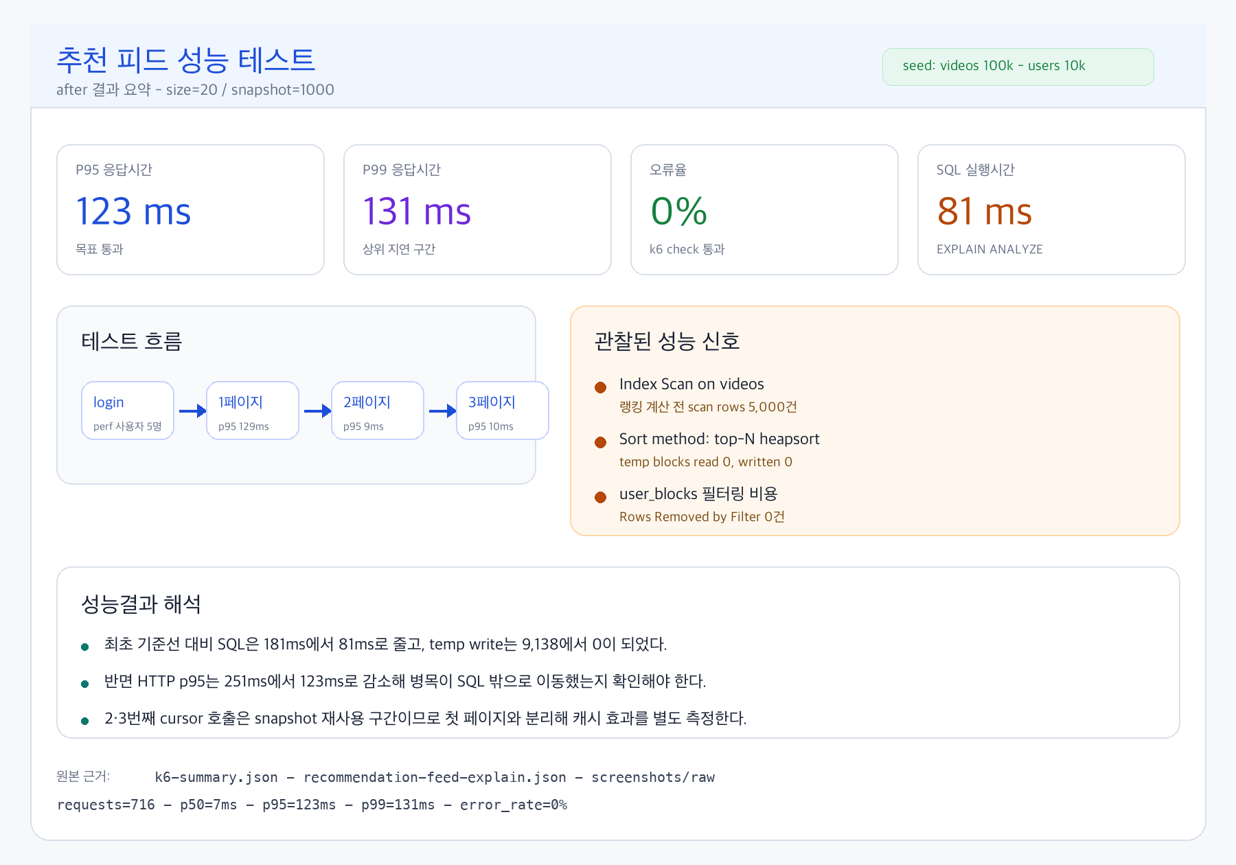Open the recommendation-feed-explain.json reference
1236x865 pixels.
click(x=435, y=777)
